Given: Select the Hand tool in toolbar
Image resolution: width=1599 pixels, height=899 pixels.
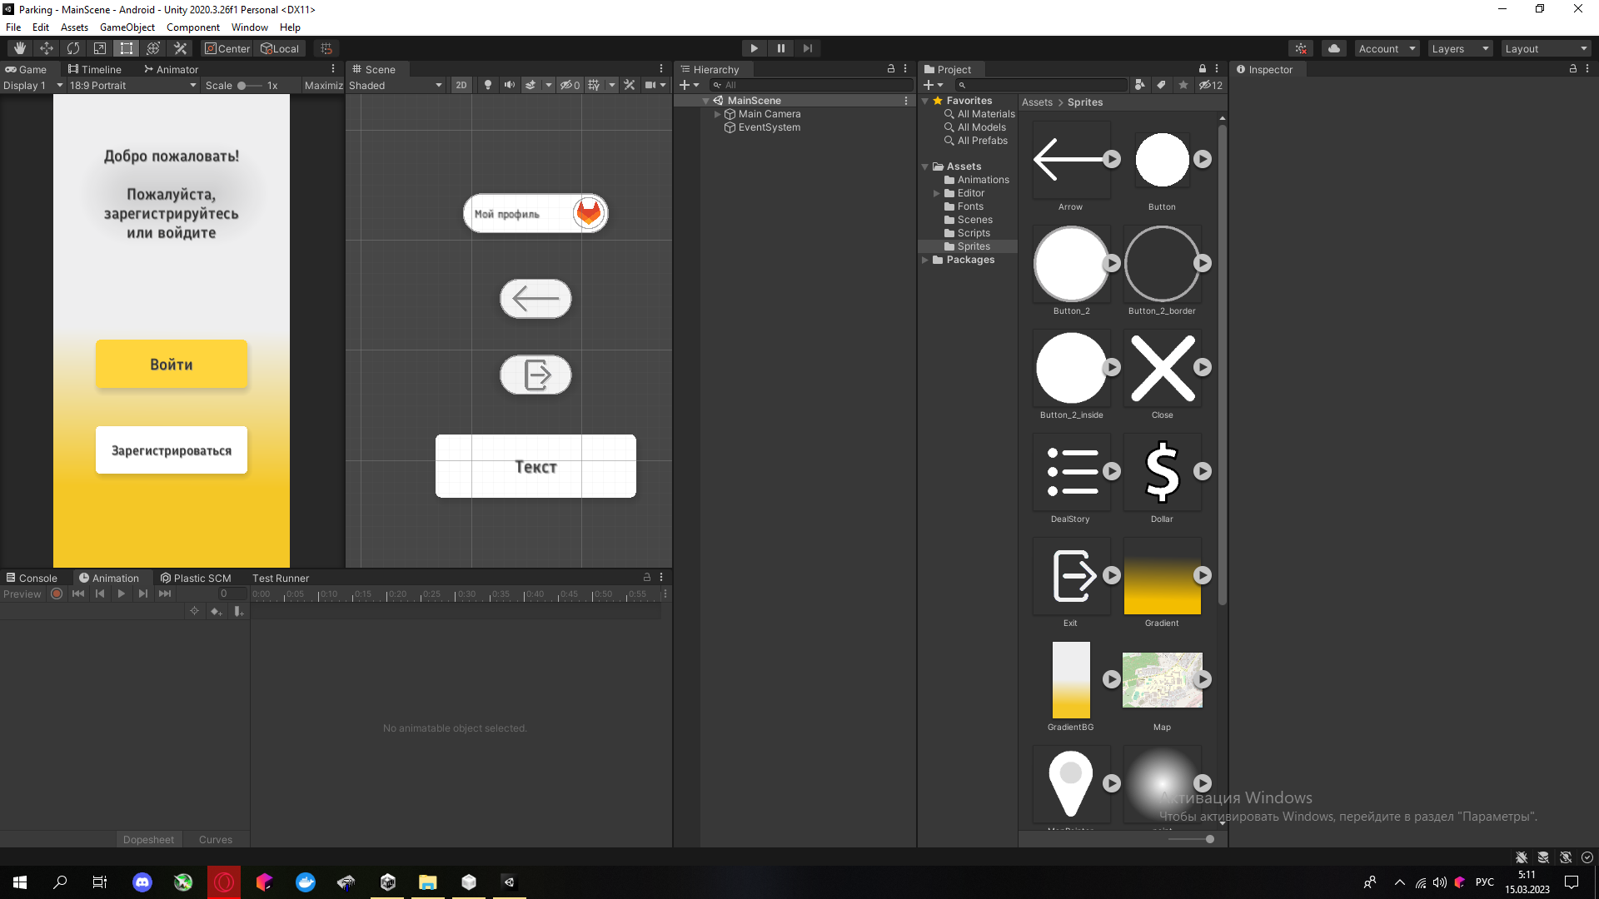Looking at the screenshot, I should tap(20, 48).
